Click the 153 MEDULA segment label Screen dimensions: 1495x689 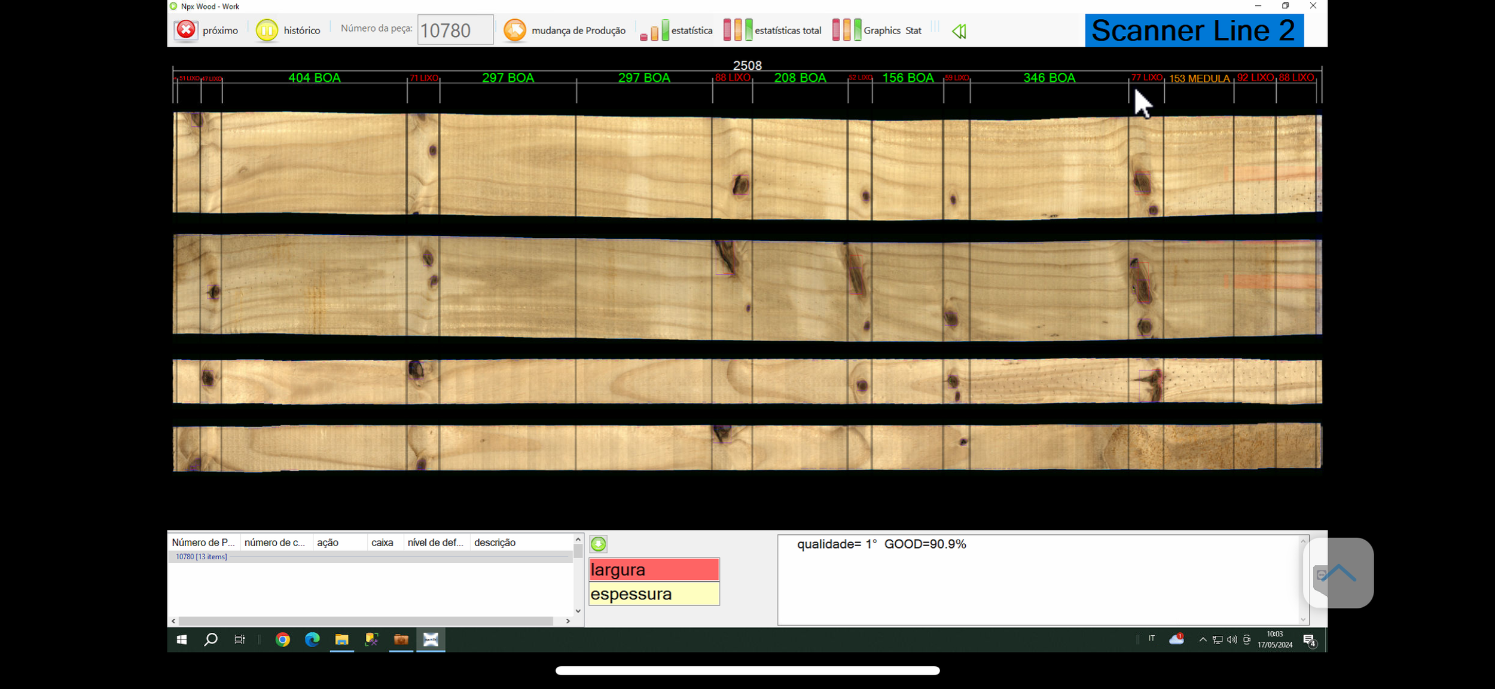point(1199,78)
